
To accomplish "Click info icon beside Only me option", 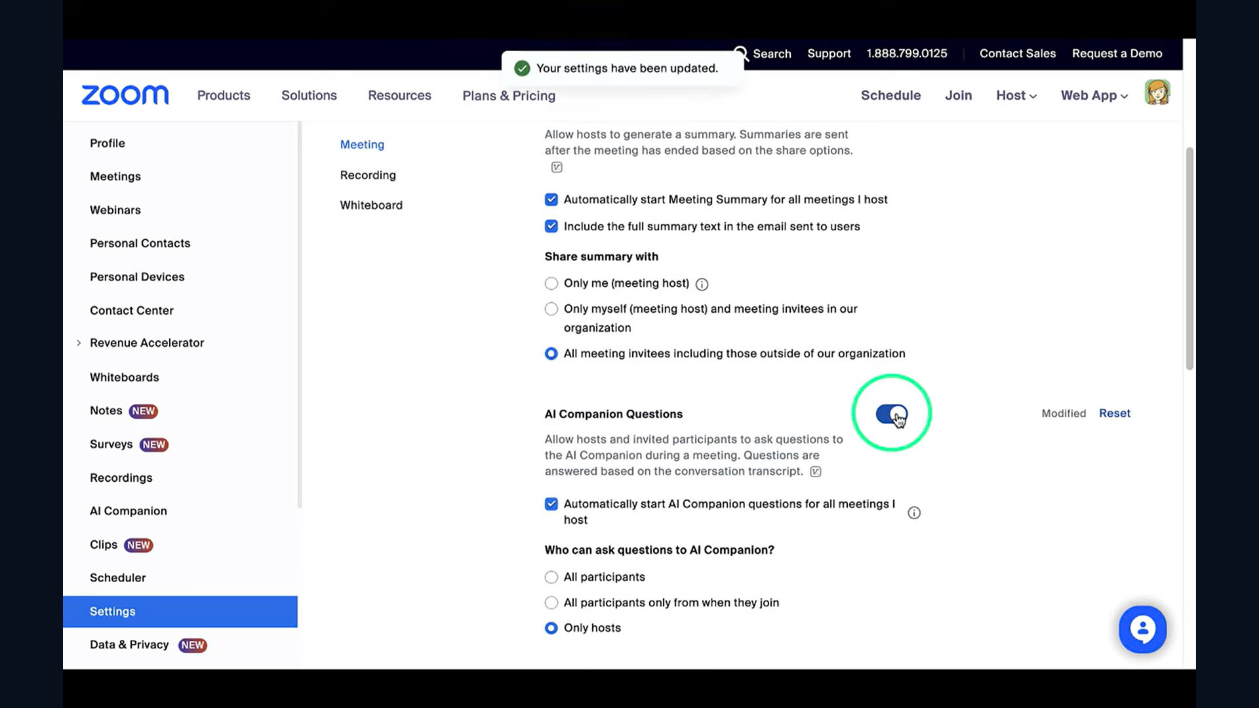I will (702, 284).
